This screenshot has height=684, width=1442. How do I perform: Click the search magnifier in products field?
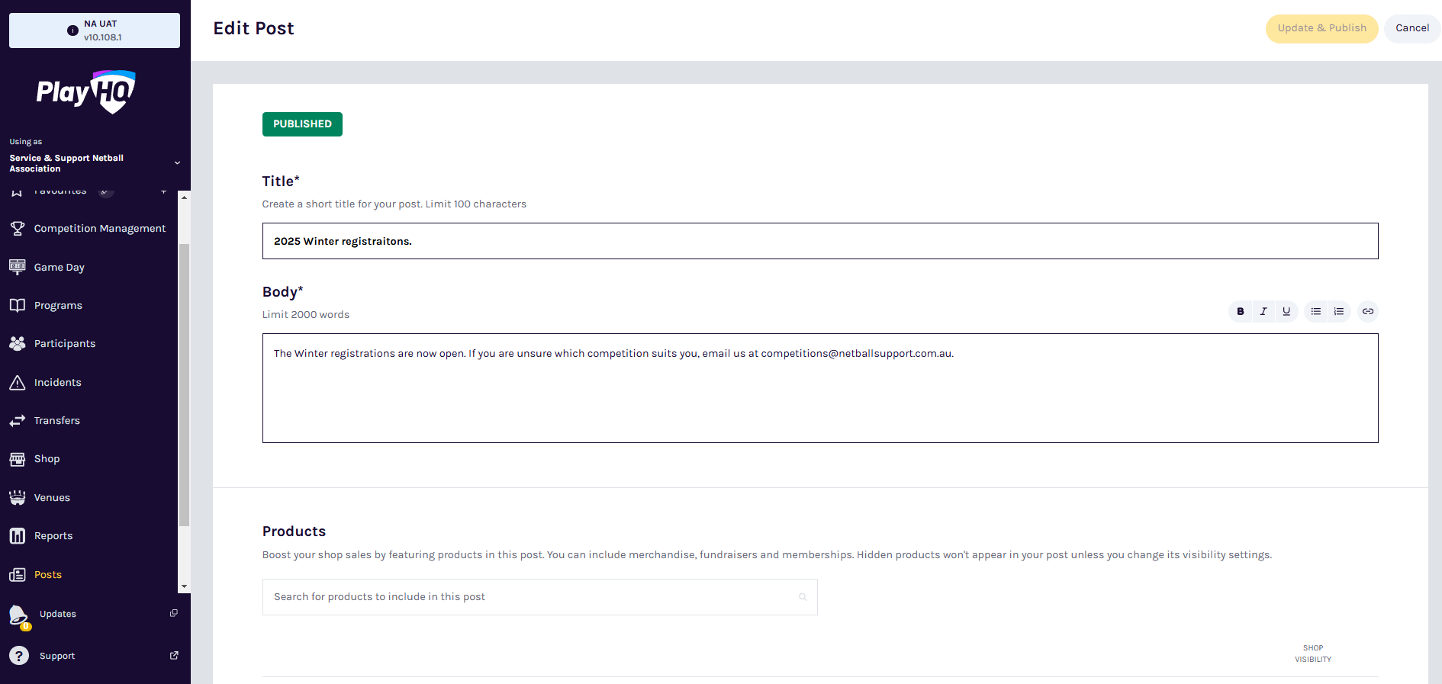click(803, 597)
